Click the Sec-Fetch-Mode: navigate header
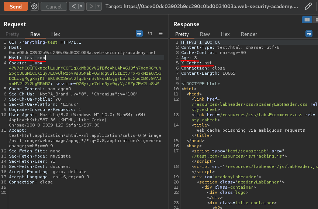 click(x=40, y=156)
